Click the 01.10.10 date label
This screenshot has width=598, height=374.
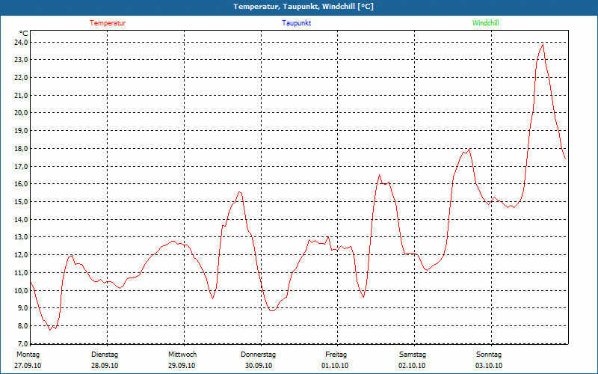click(x=335, y=366)
